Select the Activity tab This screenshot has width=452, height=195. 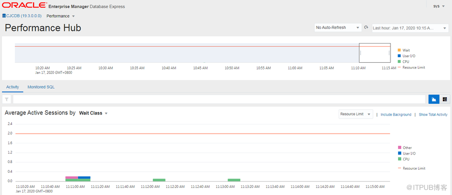[x=12, y=87]
